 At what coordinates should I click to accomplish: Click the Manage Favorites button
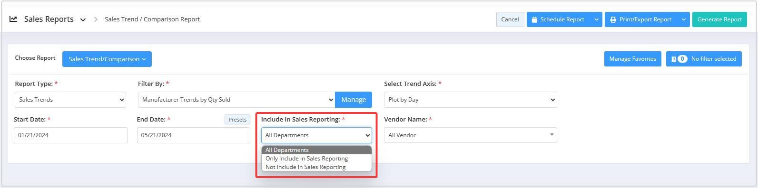coord(632,59)
